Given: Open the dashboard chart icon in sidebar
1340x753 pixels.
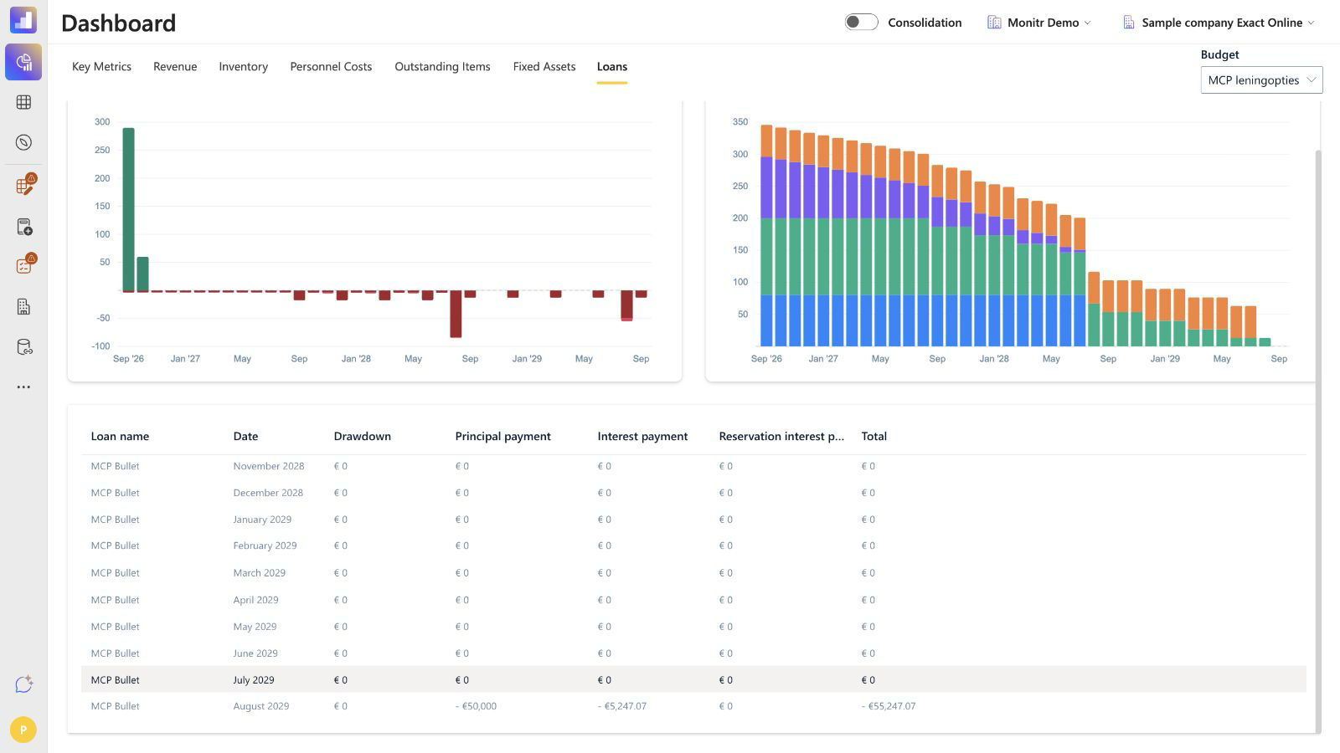Looking at the screenshot, I should tap(23, 62).
